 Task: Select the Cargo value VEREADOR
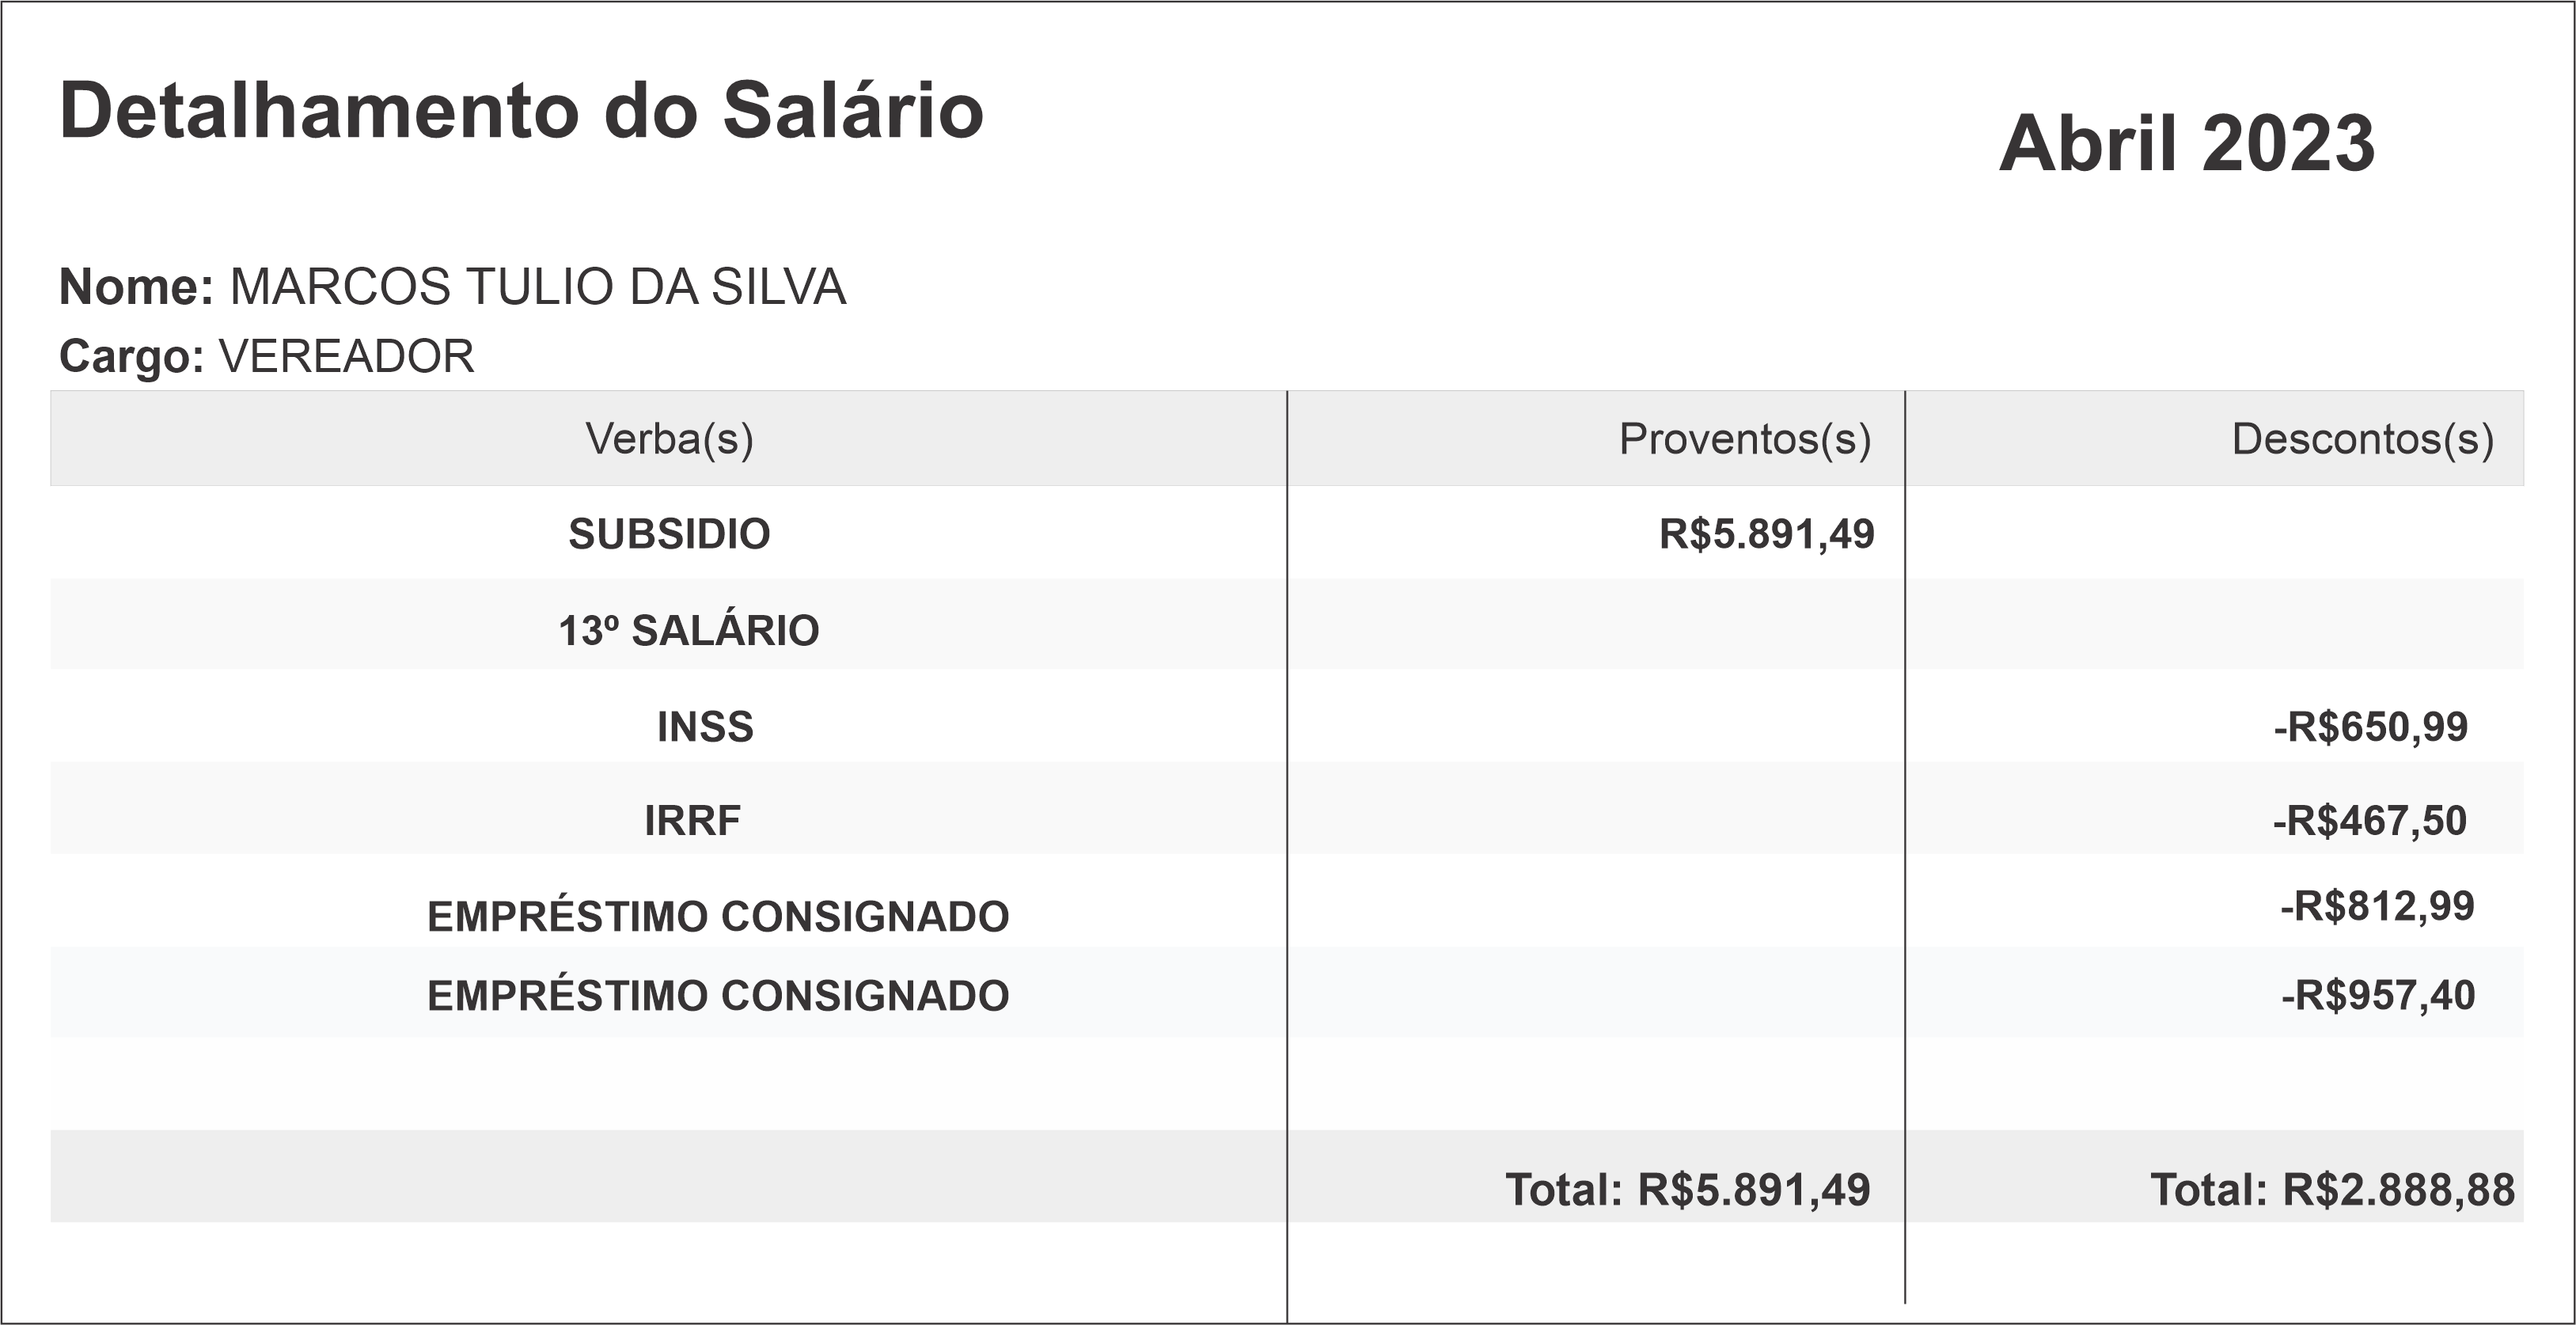[346, 357]
